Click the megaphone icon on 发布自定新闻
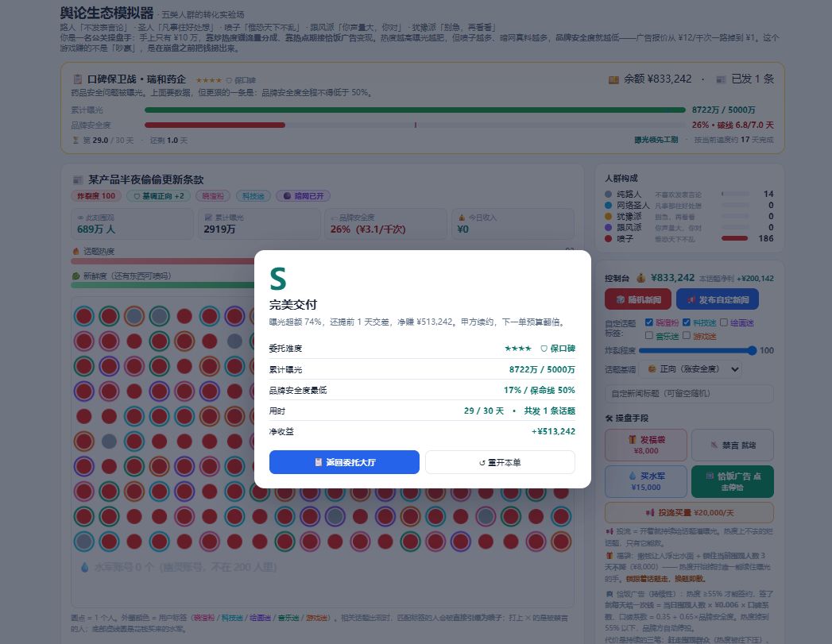 click(691, 300)
